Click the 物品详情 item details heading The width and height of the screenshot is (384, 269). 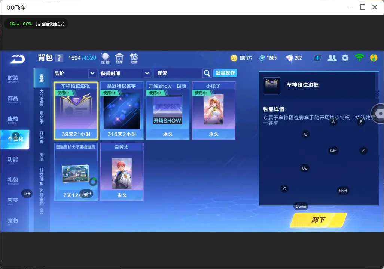[275, 109]
